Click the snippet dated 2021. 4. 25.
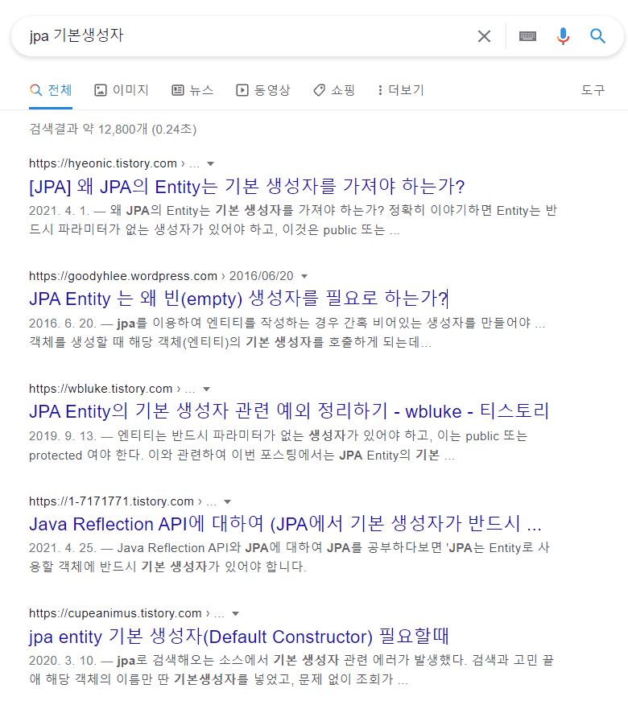Image resolution: width=628 pixels, height=705 pixels. (x=289, y=557)
